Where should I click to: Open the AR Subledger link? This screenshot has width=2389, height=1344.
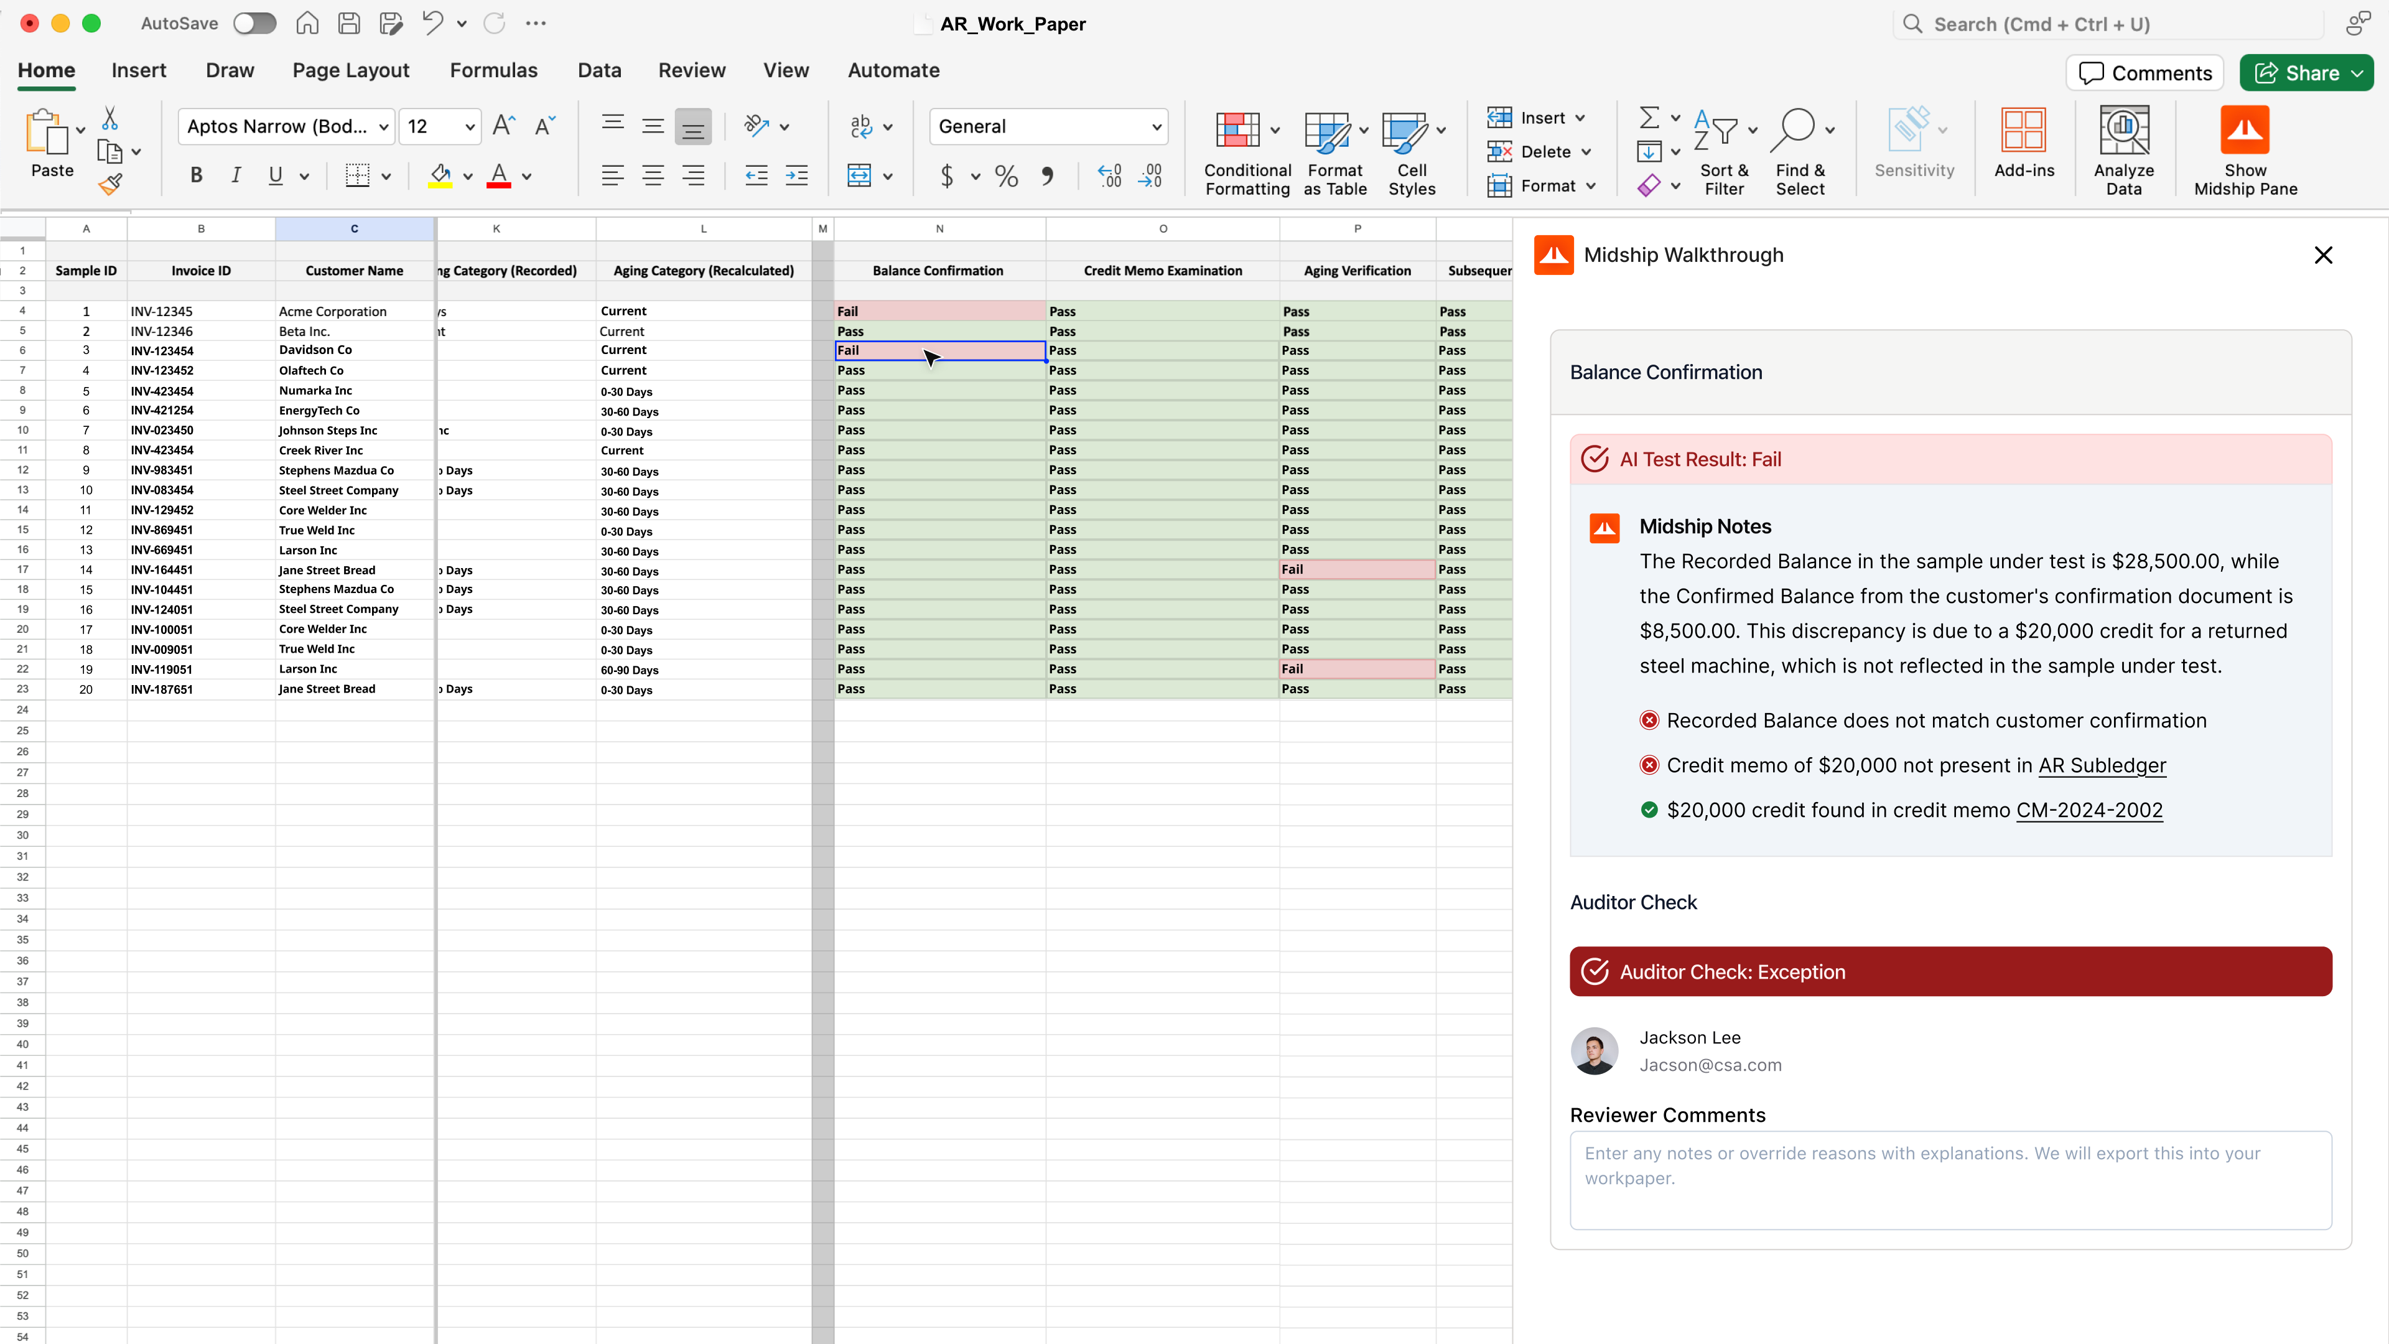[2102, 765]
